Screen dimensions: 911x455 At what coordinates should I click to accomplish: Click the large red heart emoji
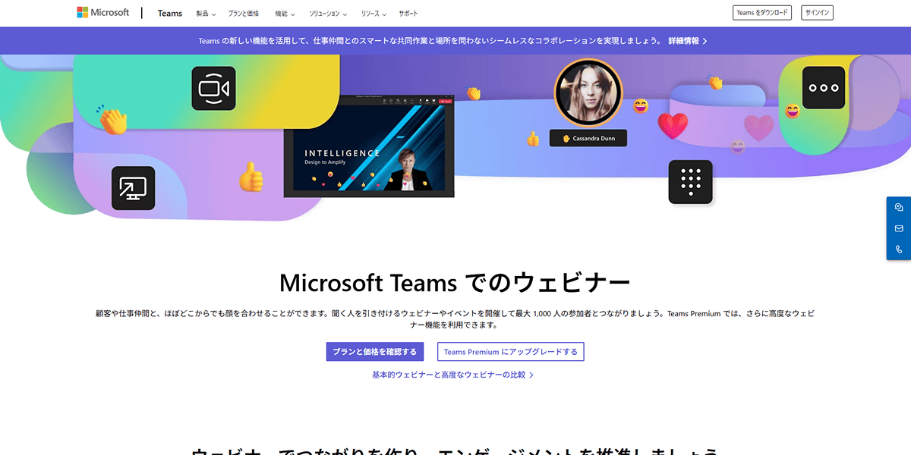click(x=672, y=124)
